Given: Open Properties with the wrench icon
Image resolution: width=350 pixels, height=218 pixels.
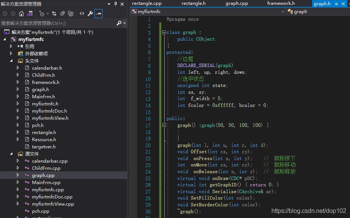Looking at the screenshot, I should (90, 14).
